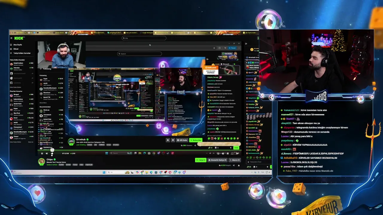This screenshot has height=215, width=383.
Task: Collapse recommended list with Daha Az
Action: tap(31, 142)
